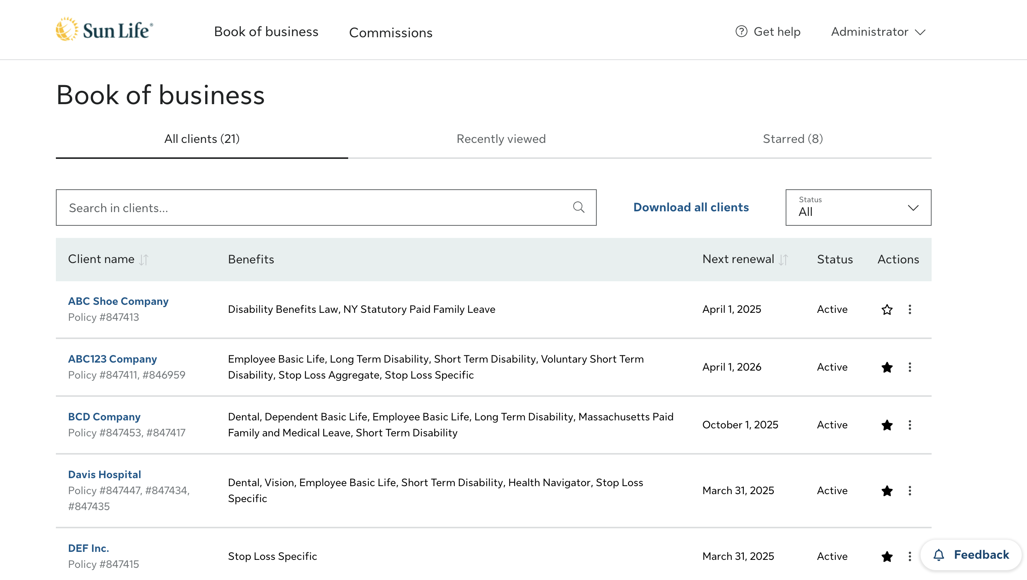Viewport: 1027px width, 580px height.
Task: Click the Get help question mark icon
Action: click(741, 32)
